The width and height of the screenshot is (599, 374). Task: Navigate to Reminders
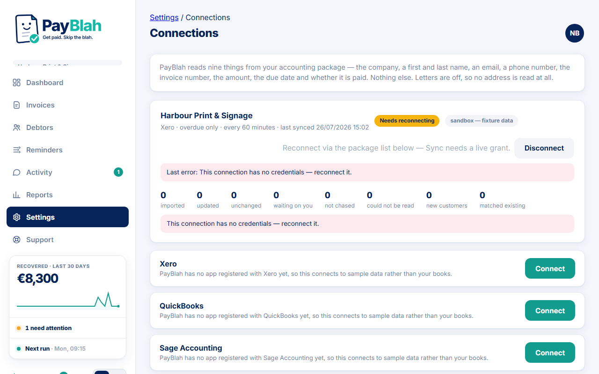(67, 150)
